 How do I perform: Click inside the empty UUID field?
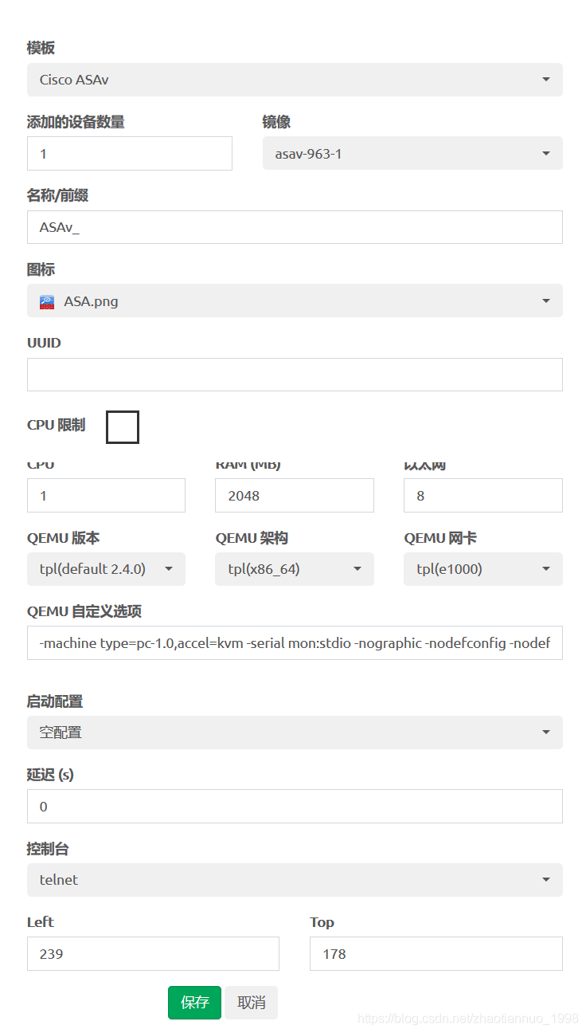295,375
